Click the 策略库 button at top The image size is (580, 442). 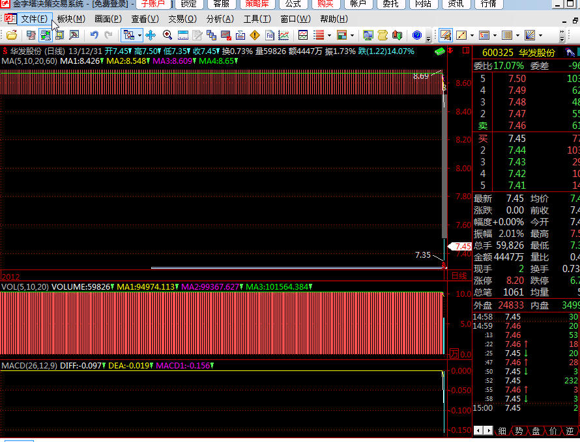coord(256,4)
